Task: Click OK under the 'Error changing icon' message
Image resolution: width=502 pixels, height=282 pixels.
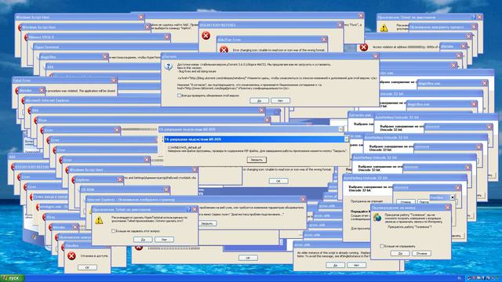Action: [x=278, y=181]
